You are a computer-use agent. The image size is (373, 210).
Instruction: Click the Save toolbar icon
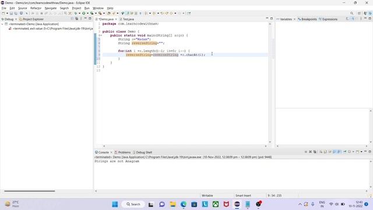pyautogui.click(x=11, y=13)
